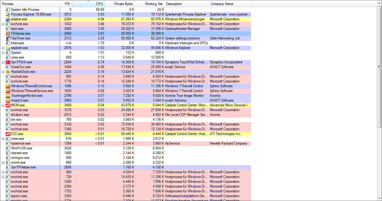The height and width of the screenshot is (201, 382).
Task: Click the TeaTimer.exe icon
Action: [8, 38]
